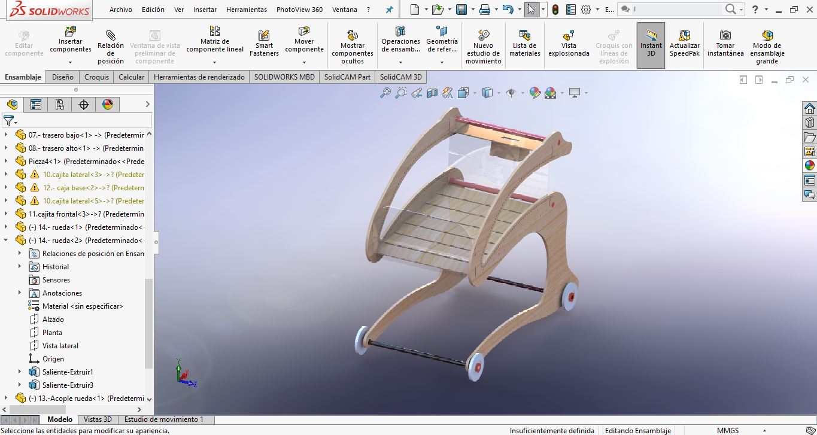This screenshot has height=435, width=817.
Task: Expand the Operaciones de ensamblaje dropdown
Action: (400, 62)
